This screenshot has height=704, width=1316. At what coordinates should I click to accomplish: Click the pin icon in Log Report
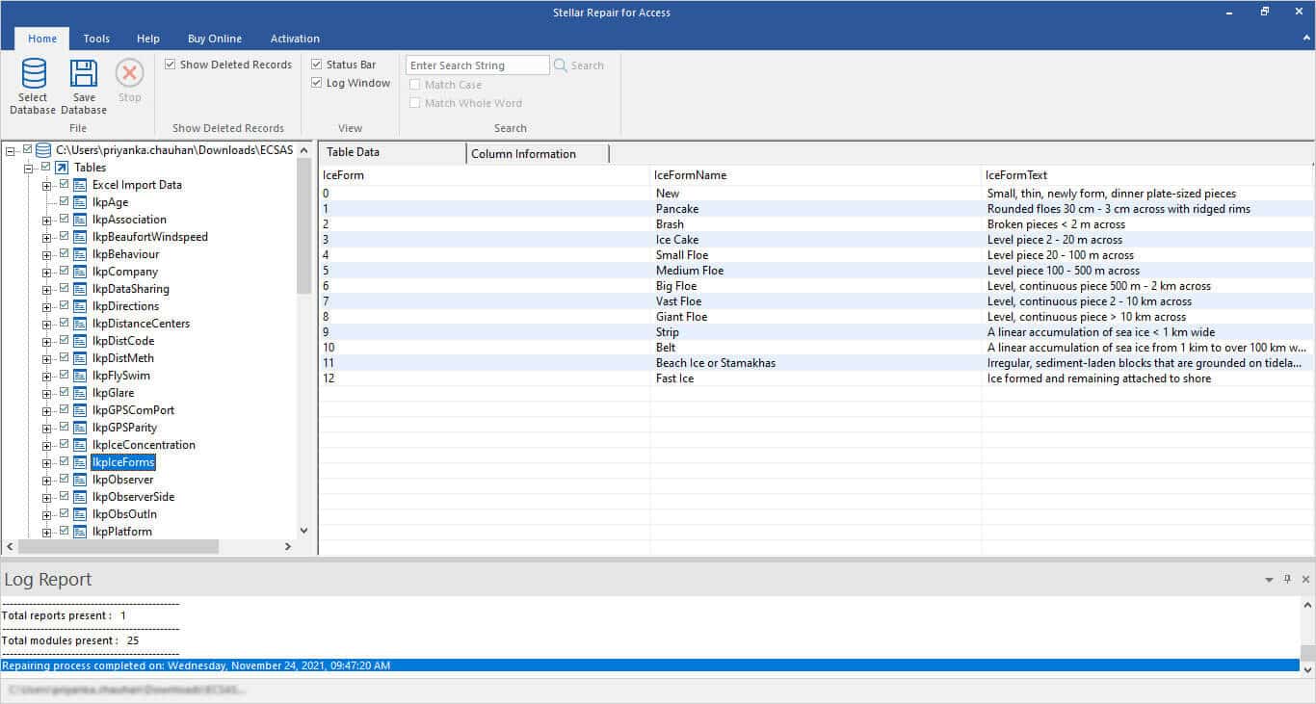1287,580
